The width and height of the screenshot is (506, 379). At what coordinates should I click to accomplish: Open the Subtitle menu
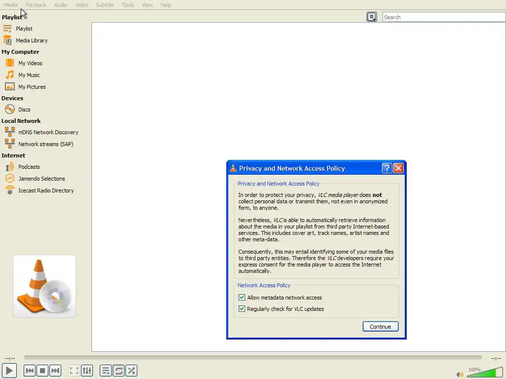click(105, 5)
